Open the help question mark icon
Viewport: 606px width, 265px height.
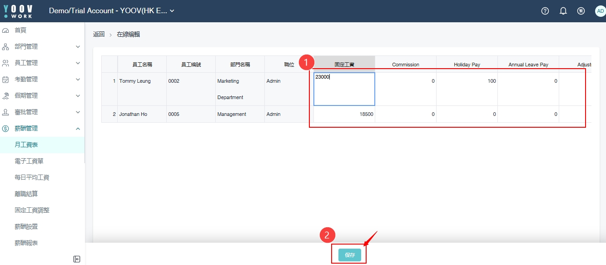[545, 11]
